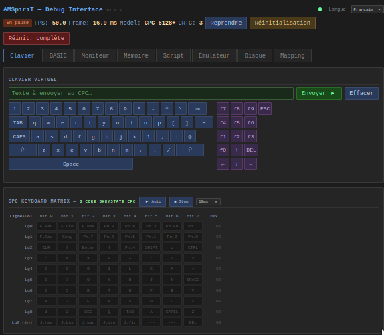Open the Mapping tab
The width and height of the screenshot is (384, 335).
tap(292, 55)
